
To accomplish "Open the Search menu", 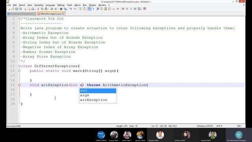I will pos(22,5).
